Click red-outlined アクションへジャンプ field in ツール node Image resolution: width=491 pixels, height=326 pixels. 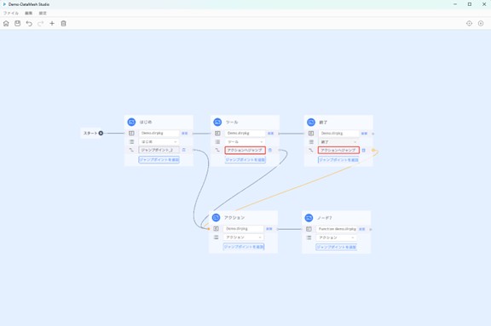click(245, 150)
